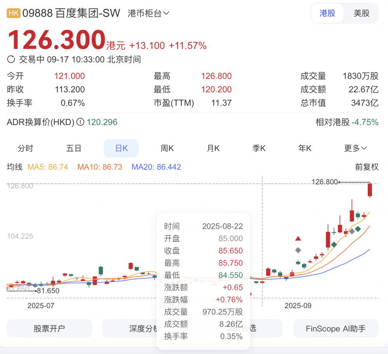Click the tooltip date 2025-08-22
The image size is (388, 354).
[222, 226]
